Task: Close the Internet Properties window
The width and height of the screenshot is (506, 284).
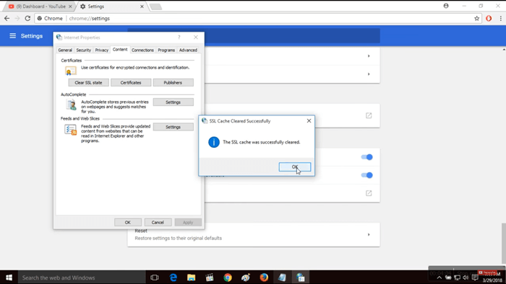Action: coord(196,37)
